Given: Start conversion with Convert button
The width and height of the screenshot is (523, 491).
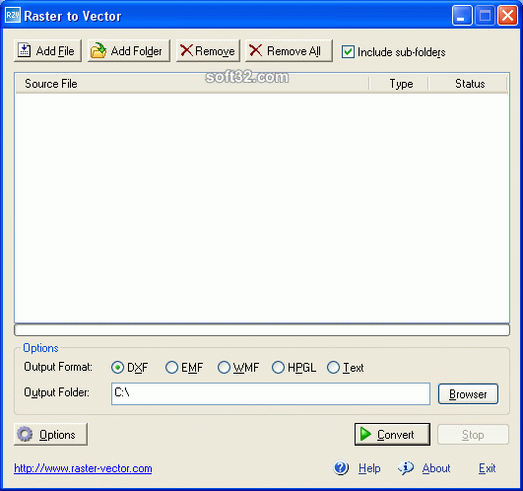Looking at the screenshot, I should [x=392, y=434].
